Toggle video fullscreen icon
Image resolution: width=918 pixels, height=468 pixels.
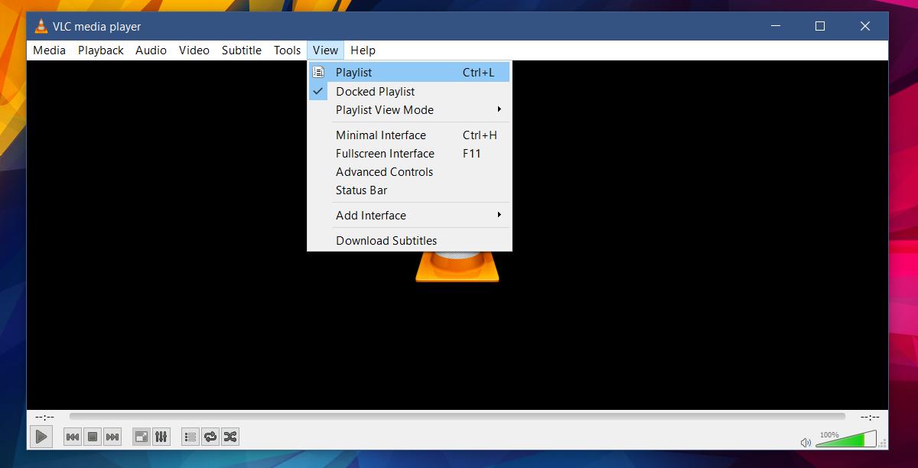pos(142,437)
